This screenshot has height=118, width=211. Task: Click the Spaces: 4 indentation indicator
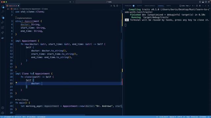(173, 117)
